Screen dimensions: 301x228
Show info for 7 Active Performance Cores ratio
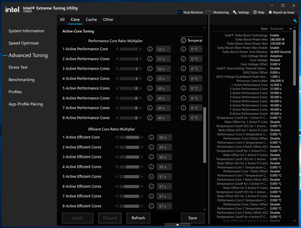coord(149,108)
